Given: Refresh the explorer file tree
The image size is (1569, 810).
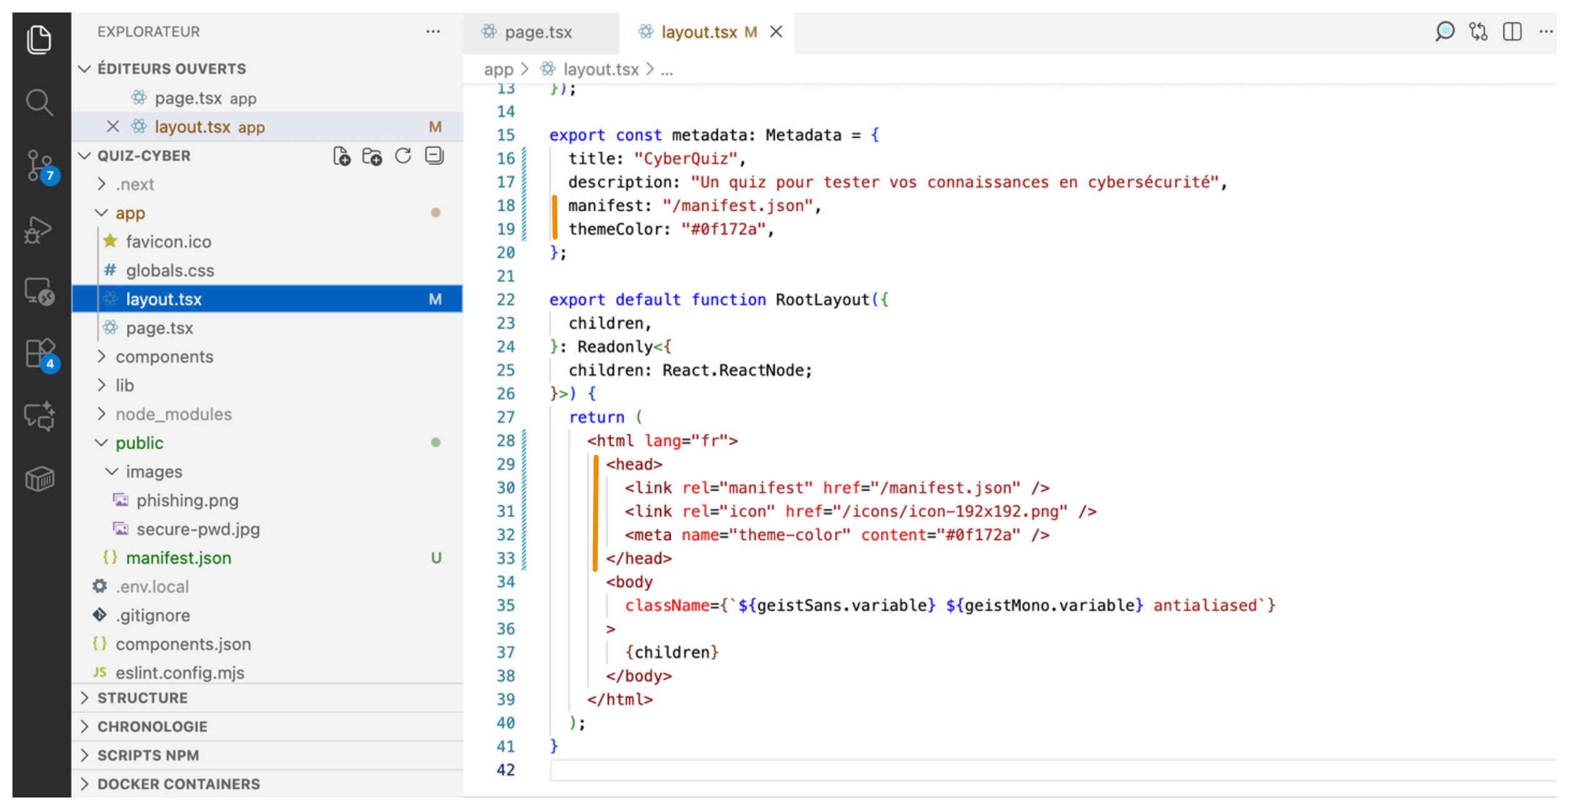Looking at the screenshot, I should click(x=403, y=156).
